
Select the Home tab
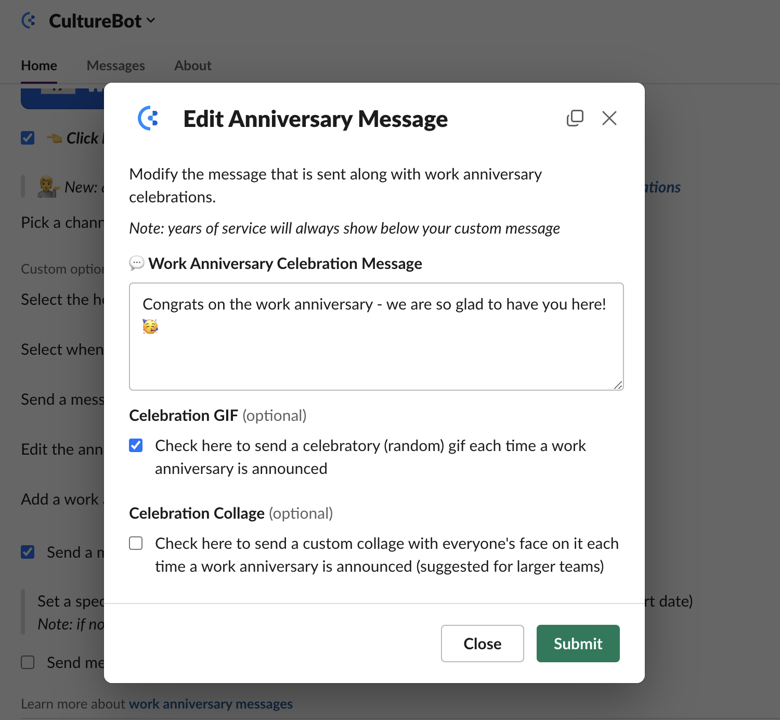[39, 66]
